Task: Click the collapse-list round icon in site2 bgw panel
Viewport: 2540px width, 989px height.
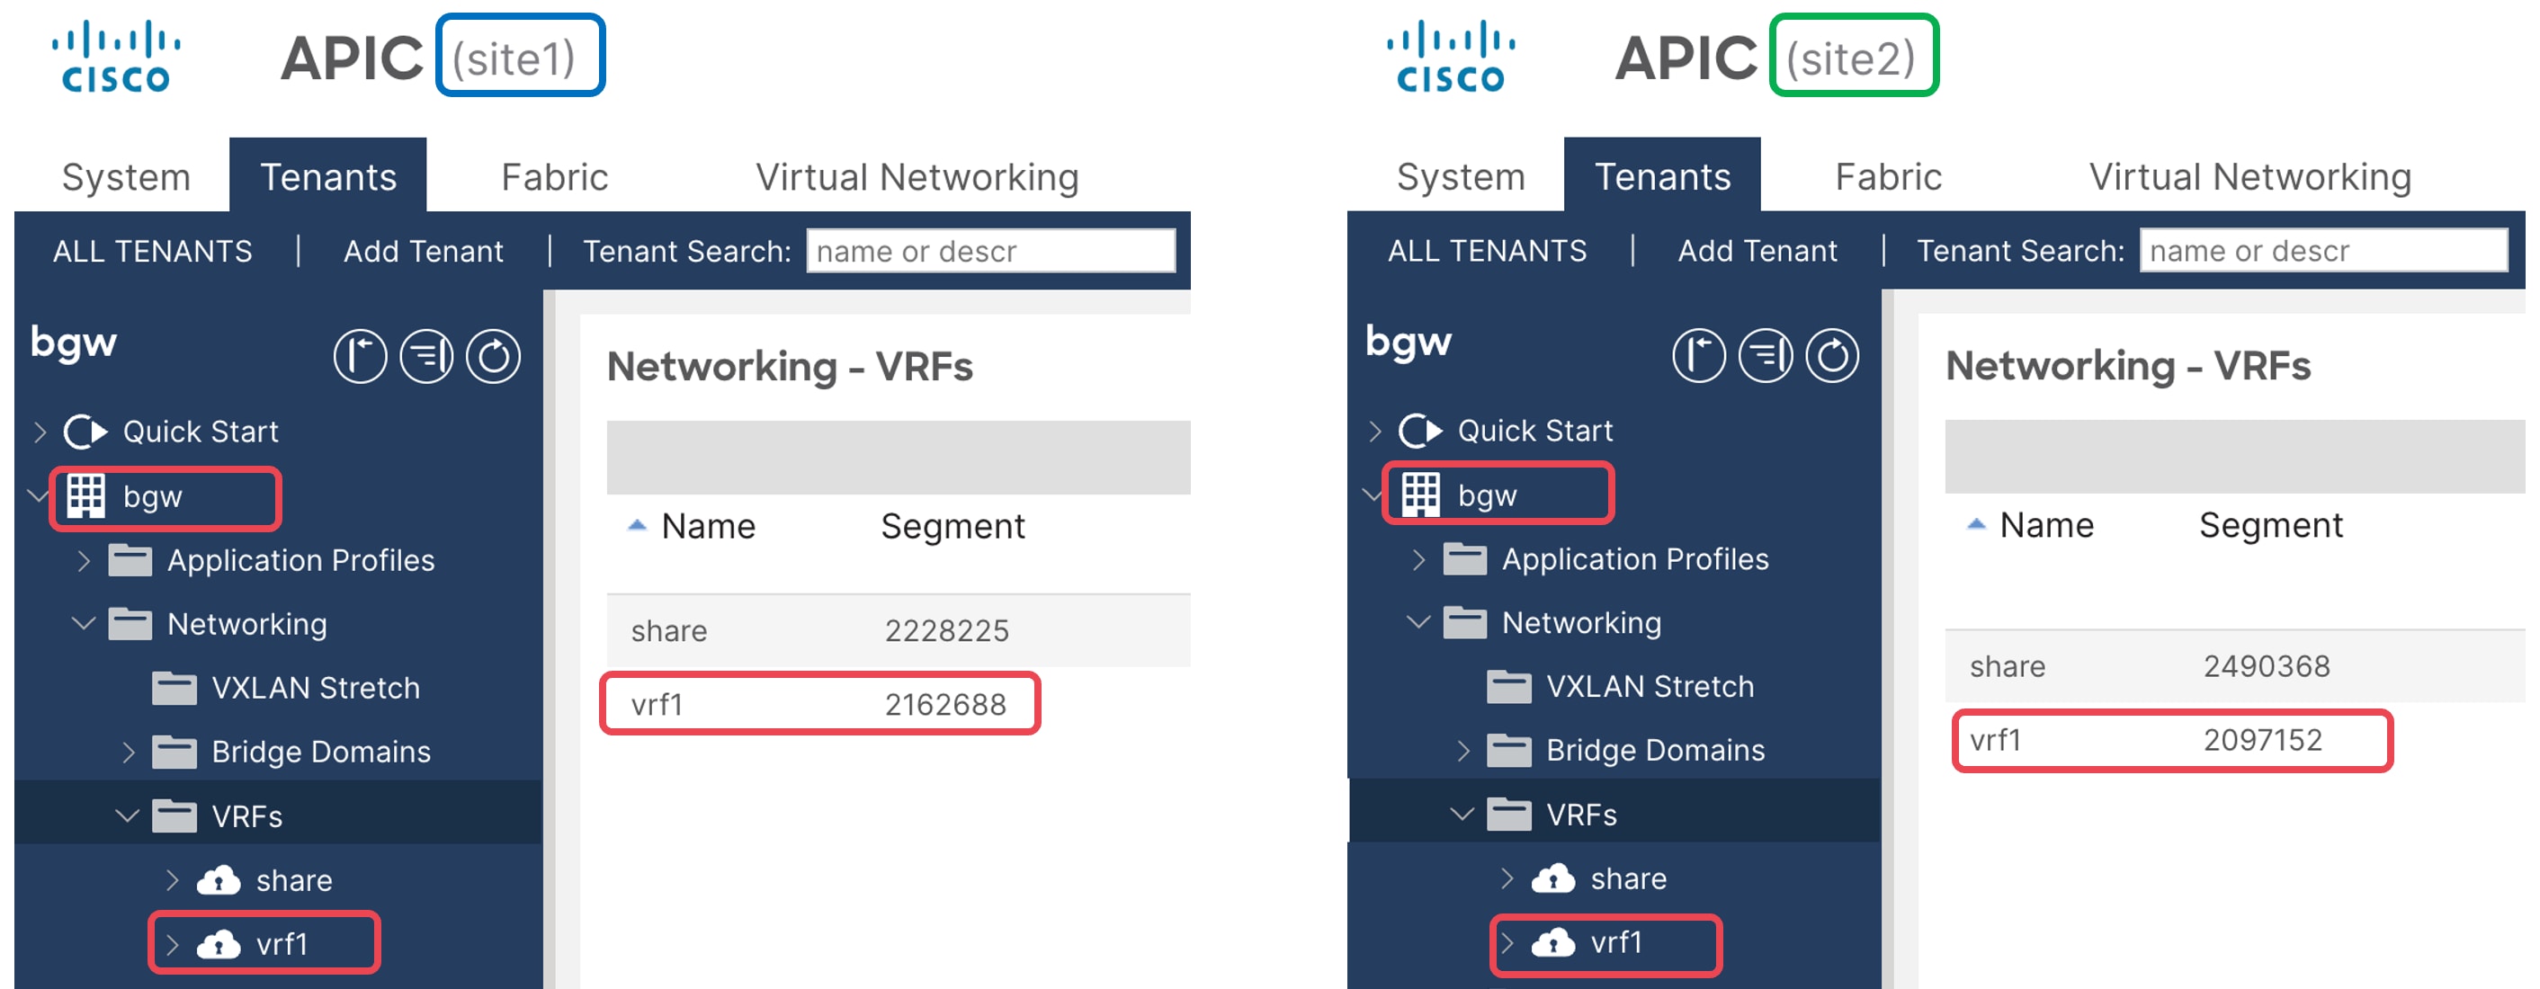Action: tap(1766, 355)
